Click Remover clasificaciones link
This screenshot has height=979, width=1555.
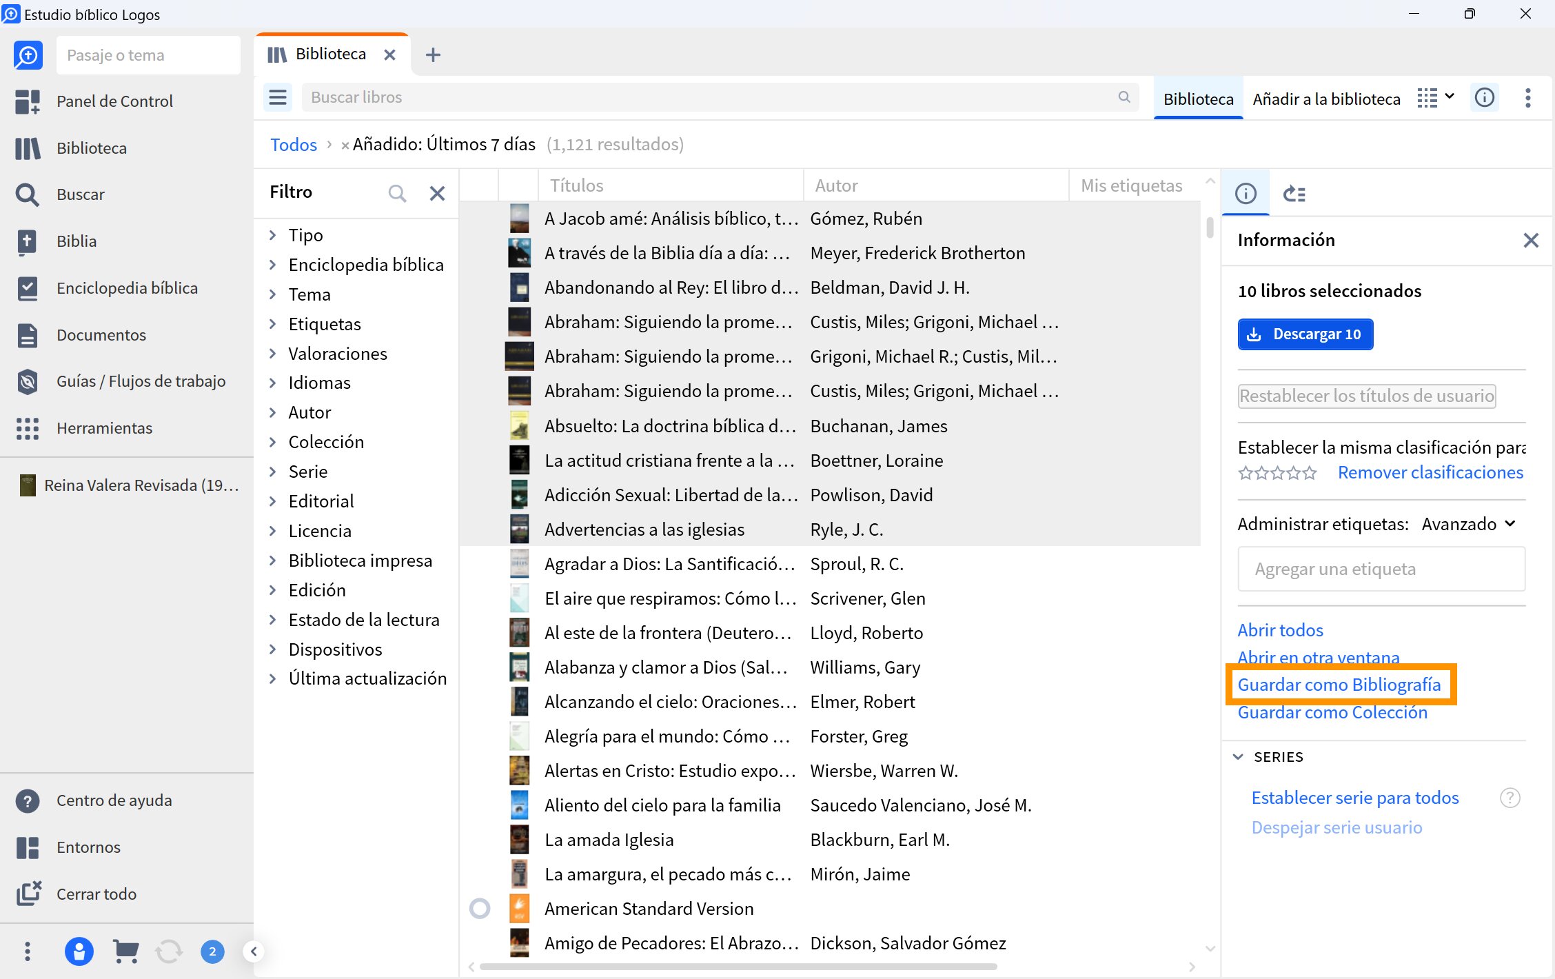[x=1430, y=472]
